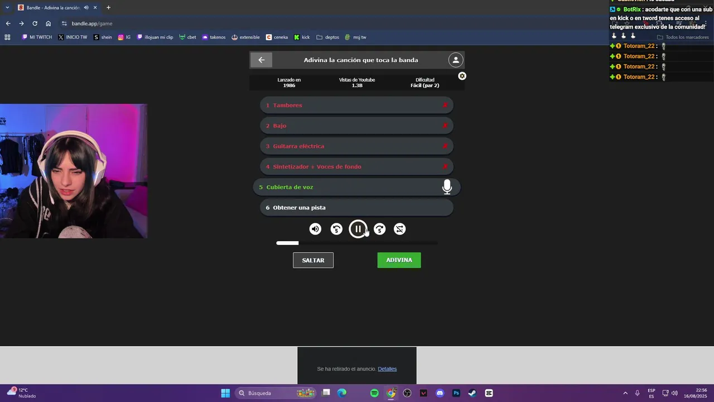Image resolution: width=714 pixels, height=402 pixels.
Task: Click the SALTAR button
Action: [313, 260]
